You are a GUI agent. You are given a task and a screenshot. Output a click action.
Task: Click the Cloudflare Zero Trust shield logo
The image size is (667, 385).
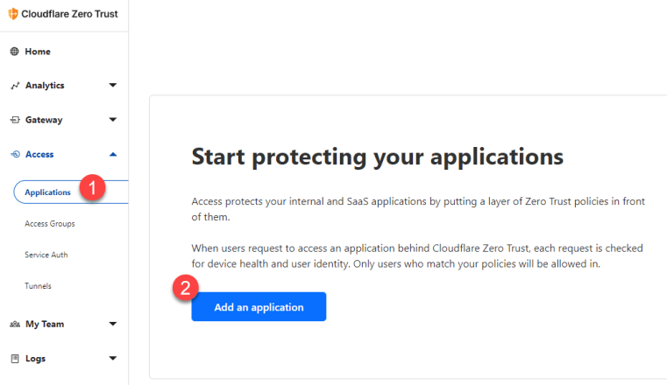point(13,14)
